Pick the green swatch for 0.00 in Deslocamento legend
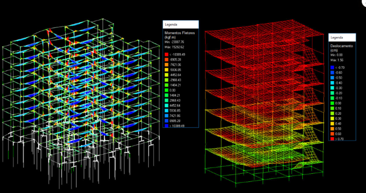The height and width of the screenshot is (193, 366). [x=332, y=103]
